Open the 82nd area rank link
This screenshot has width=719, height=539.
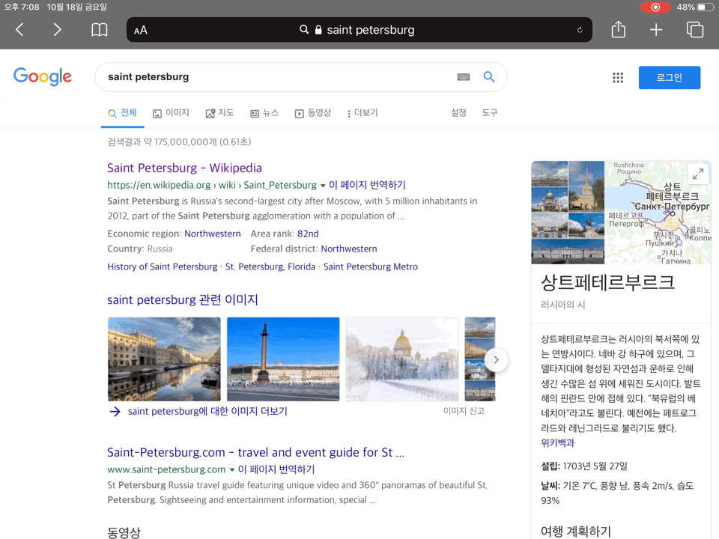click(x=308, y=234)
